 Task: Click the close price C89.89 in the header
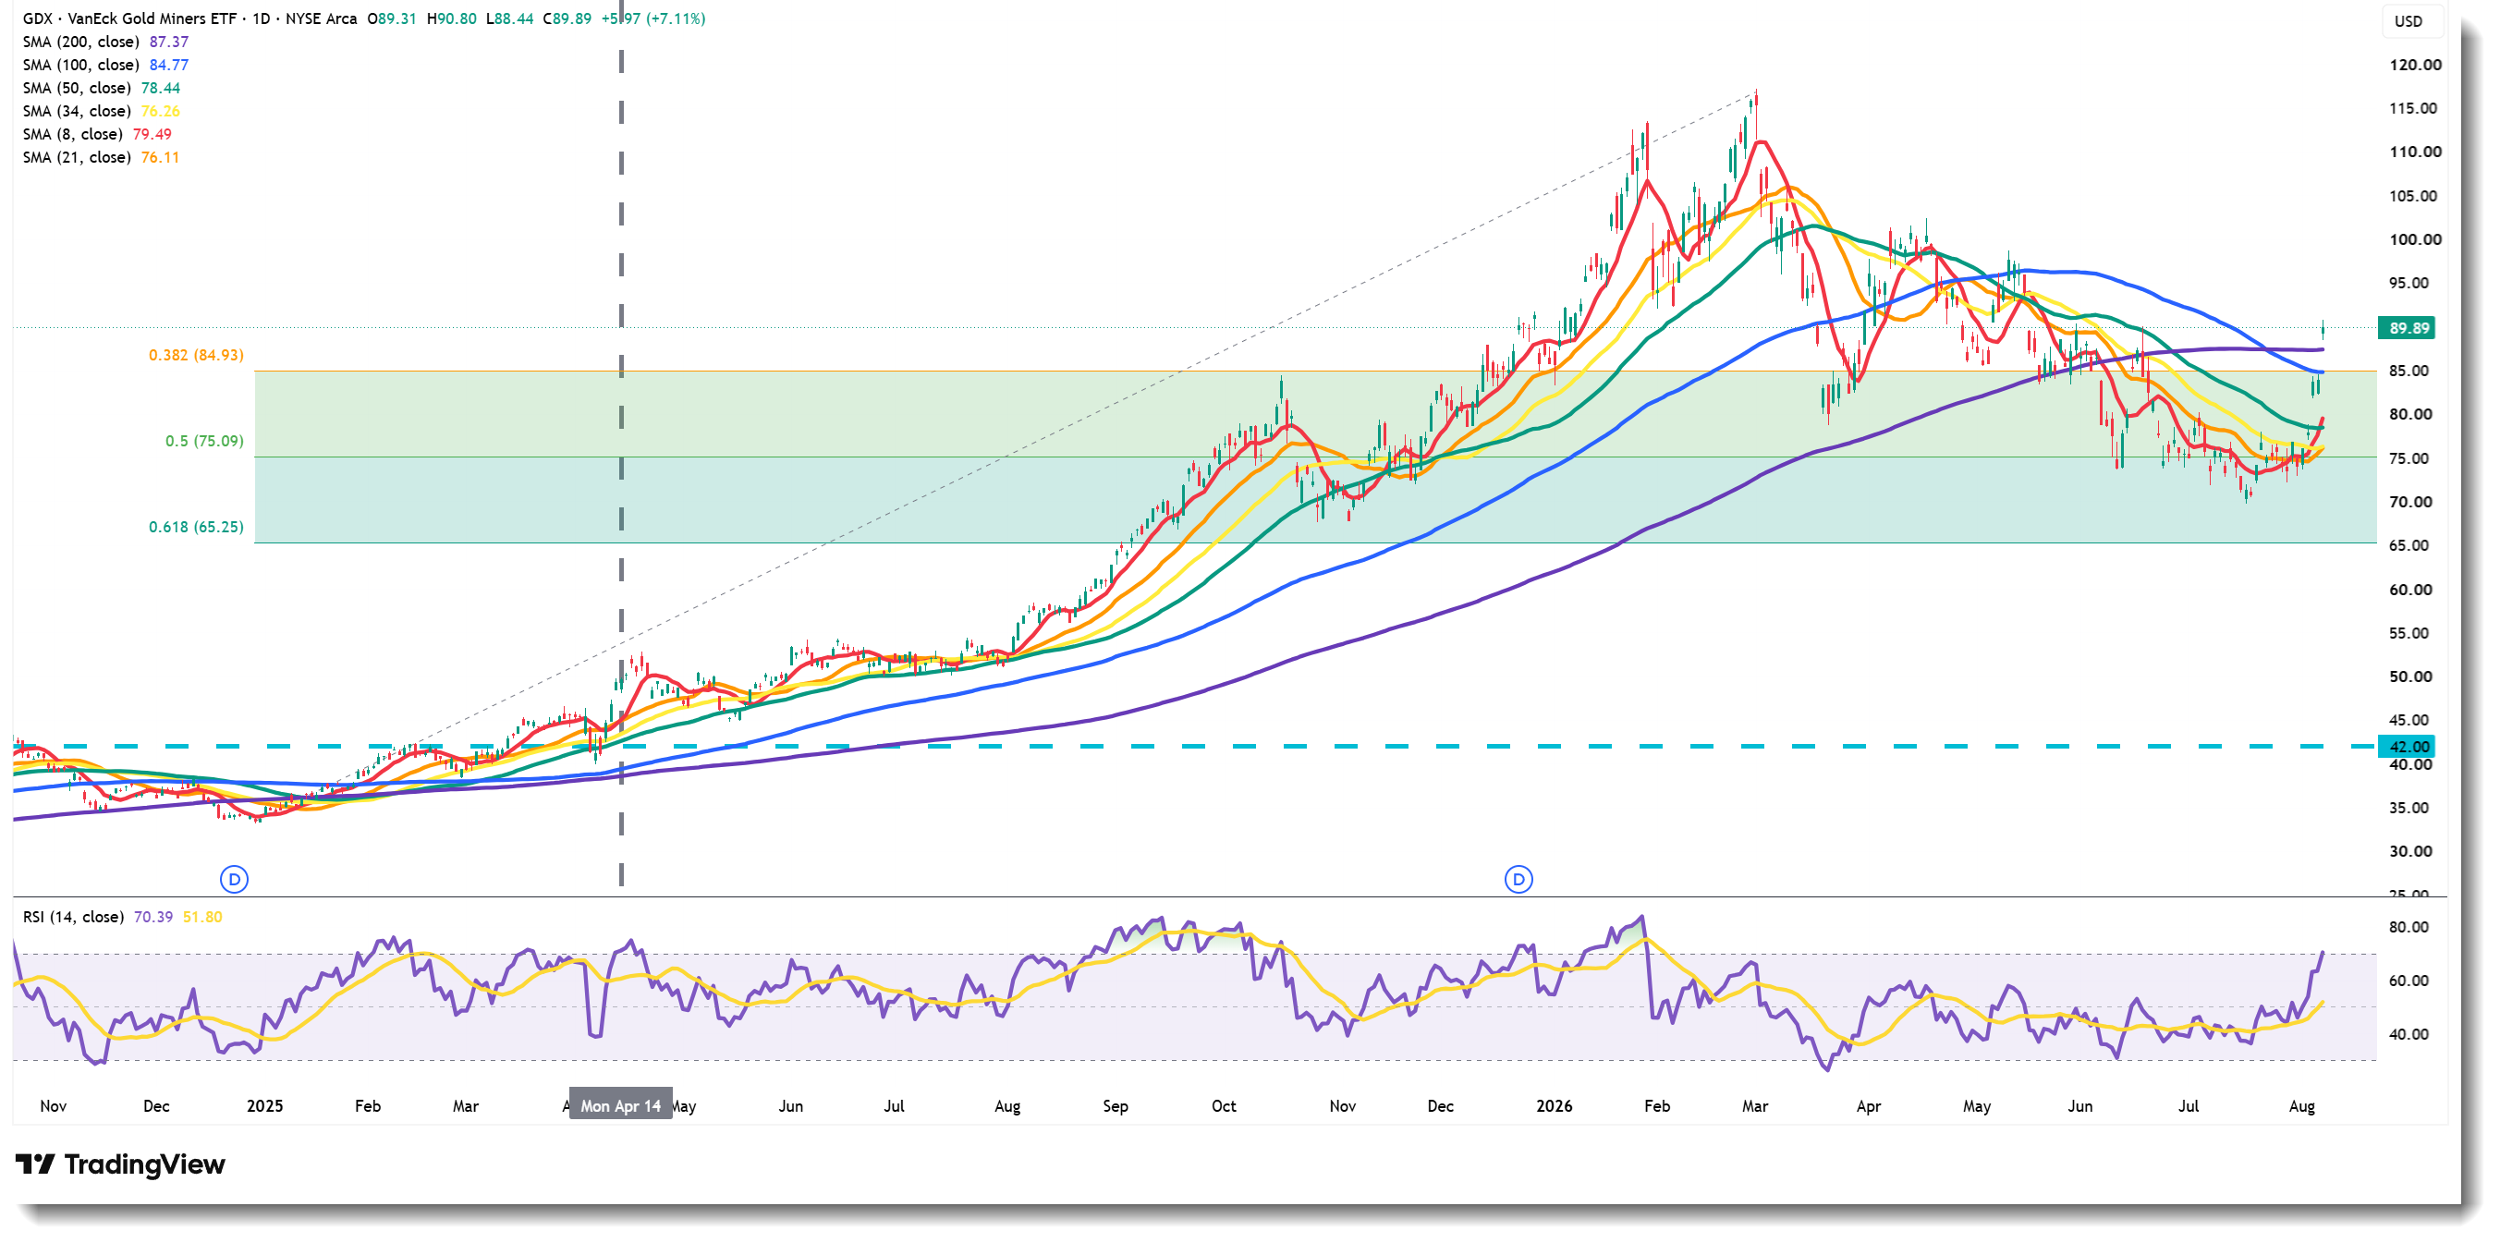click(567, 18)
